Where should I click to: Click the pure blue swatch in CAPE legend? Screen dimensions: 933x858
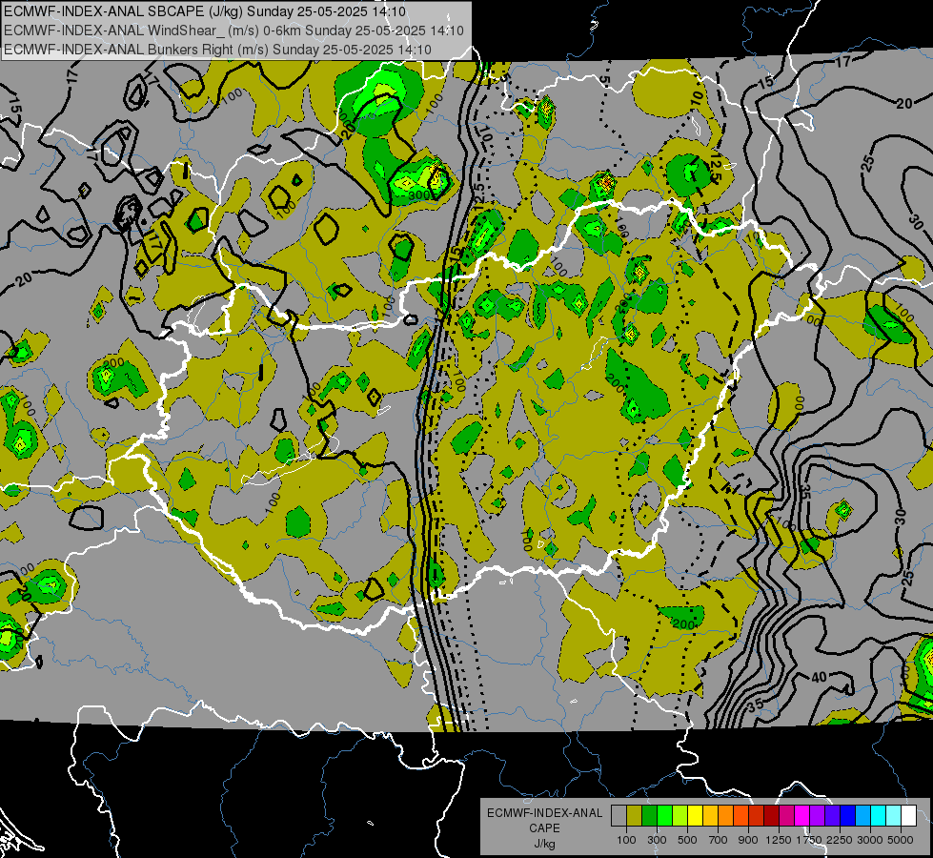[847, 815]
